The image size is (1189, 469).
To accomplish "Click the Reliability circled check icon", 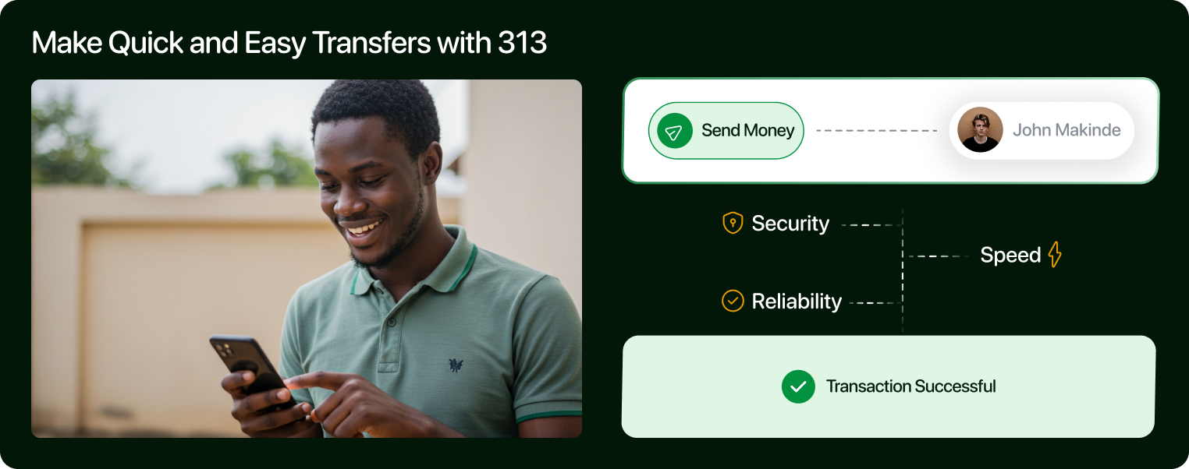I will click(x=733, y=301).
